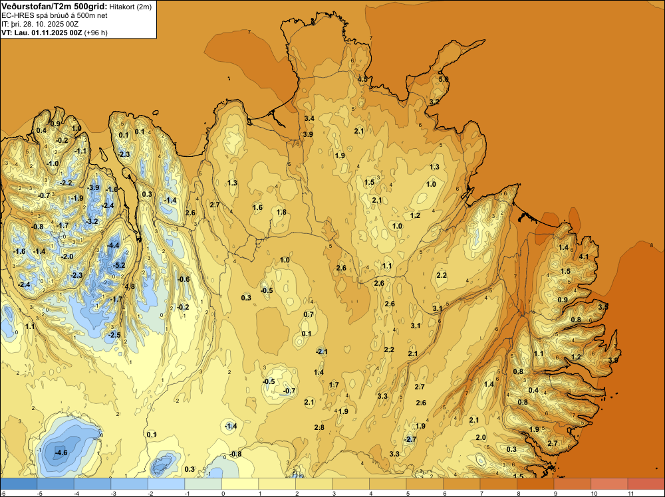Click the temperature value '0.7'
This screenshot has height=497, width=665.
tap(309, 314)
